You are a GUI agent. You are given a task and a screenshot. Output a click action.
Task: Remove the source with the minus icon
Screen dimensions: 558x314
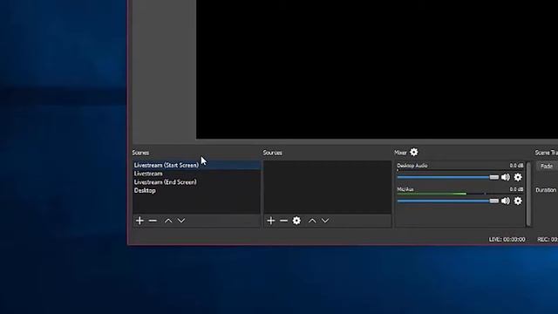(x=283, y=221)
